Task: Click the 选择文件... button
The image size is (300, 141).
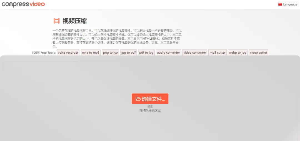Action: [150, 99]
